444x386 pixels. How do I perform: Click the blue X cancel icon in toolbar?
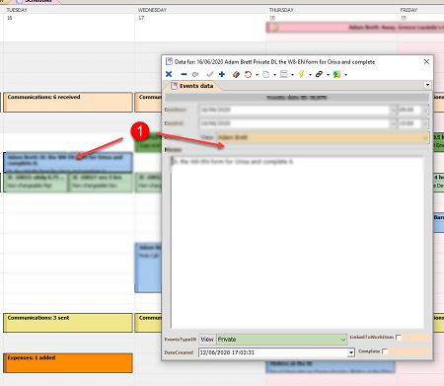point(169,74)
